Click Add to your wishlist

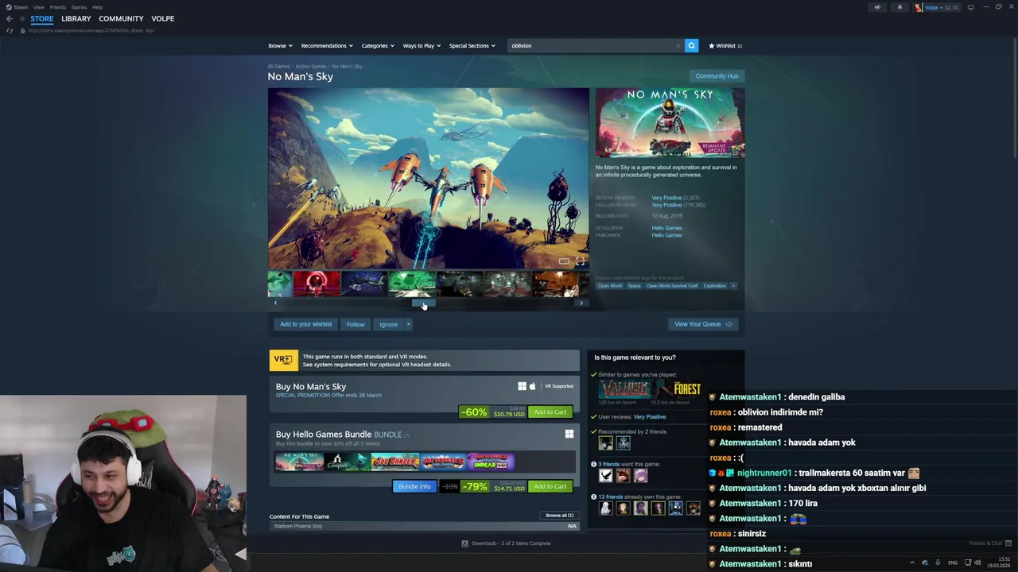coord(305,324)
